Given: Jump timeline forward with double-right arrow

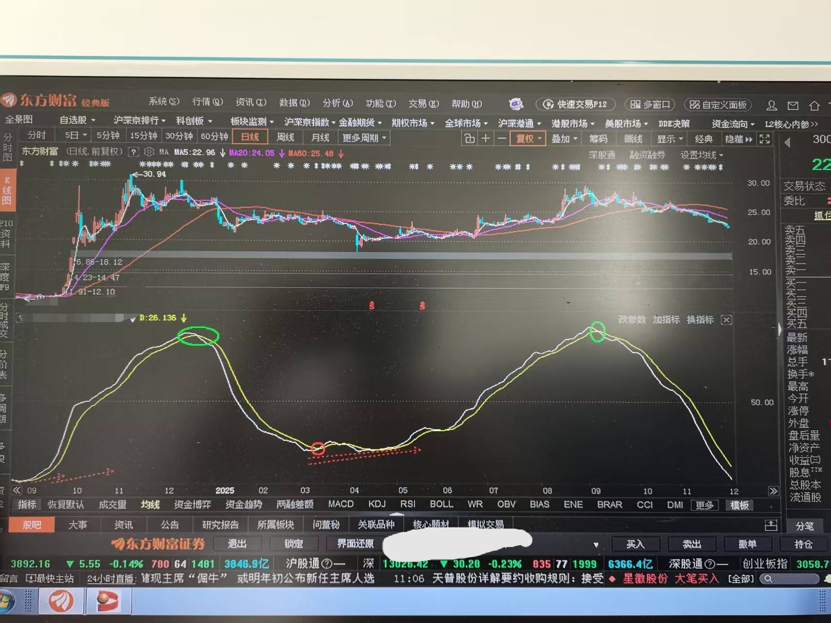Looking at the screenshot, I should pos(773,491).
